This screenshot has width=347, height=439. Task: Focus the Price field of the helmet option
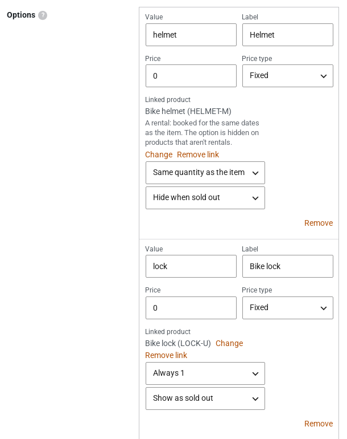[191, 76]
